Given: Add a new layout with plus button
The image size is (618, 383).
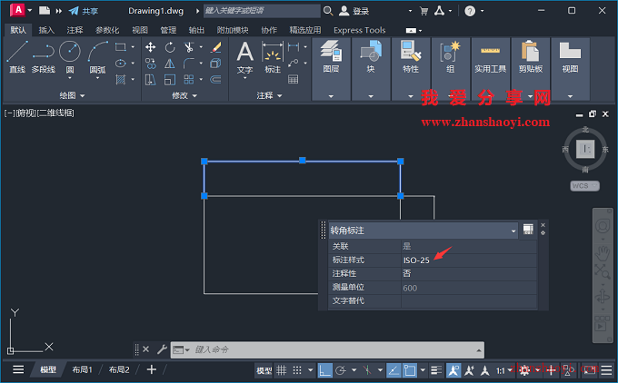Looking at the screenshot, I should [x=152, y=369].
